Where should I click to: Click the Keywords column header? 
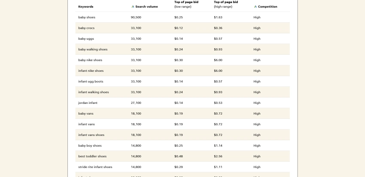[x=86, y=7]
